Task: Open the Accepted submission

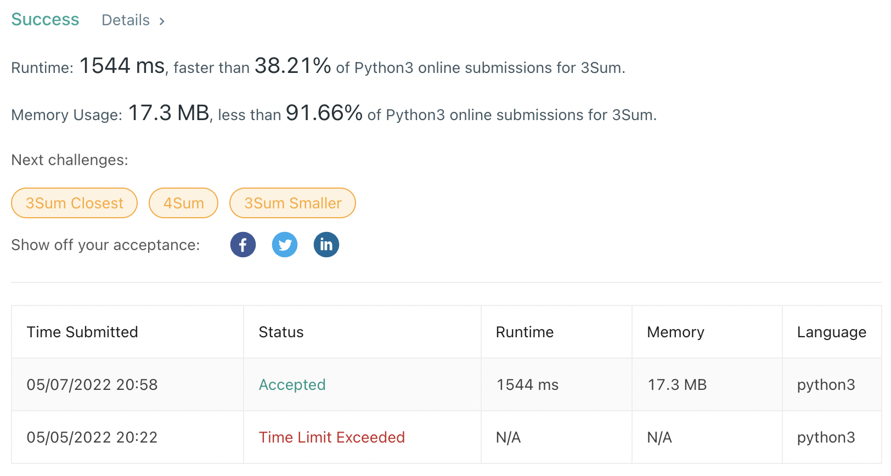Action: pos(292,384)
